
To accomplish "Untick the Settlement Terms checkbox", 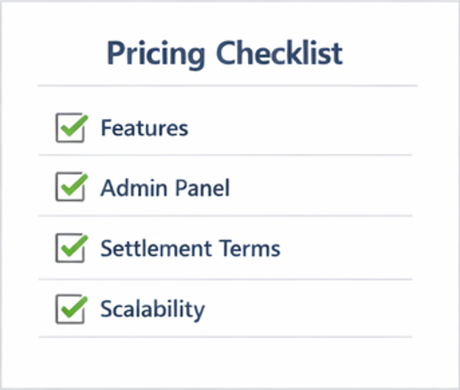I will coord(70,248).
